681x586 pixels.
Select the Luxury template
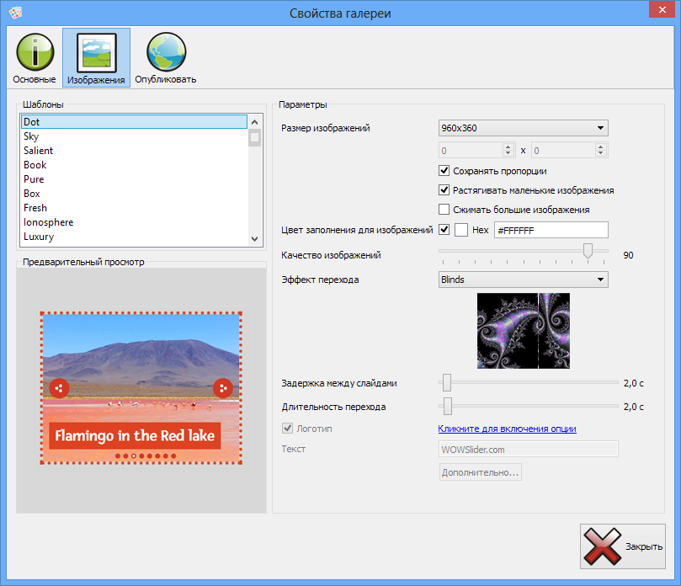pos(134,237)
